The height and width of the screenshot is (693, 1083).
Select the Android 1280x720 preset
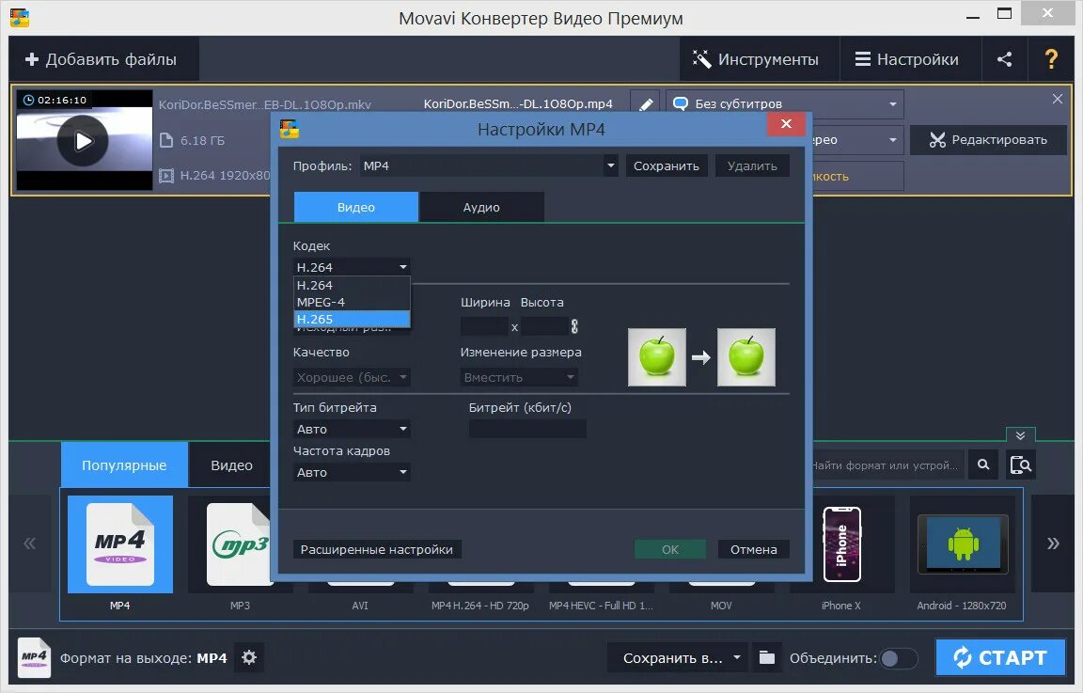tap(962, 543)
